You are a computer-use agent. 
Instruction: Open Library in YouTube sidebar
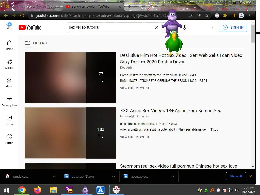point(9,120)
